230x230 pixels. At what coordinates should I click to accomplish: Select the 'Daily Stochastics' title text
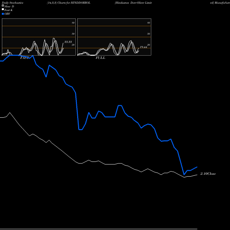(x=12, y=3)
